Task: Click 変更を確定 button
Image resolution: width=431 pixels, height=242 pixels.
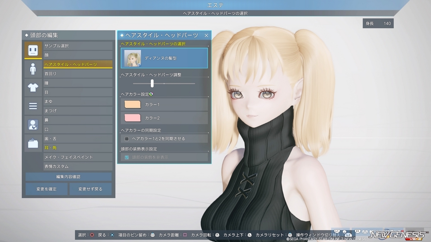Action: tap(46, 189)
